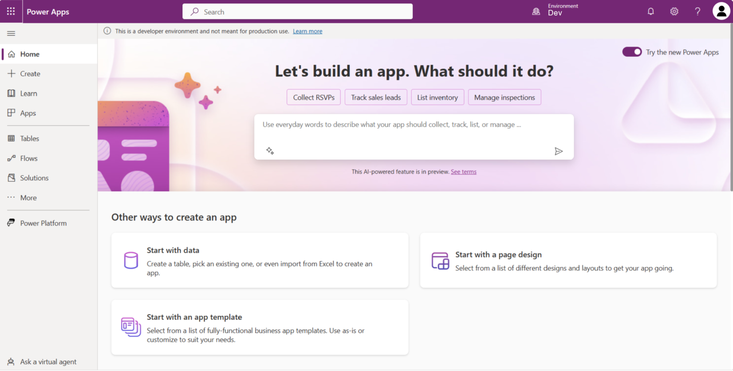
Task: Click the Track sales leads suggestion
Action: 376,97
